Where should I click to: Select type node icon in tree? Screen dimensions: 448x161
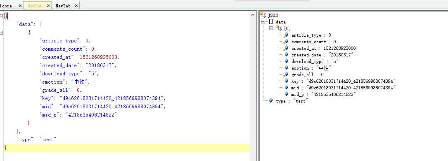(270, 100)
